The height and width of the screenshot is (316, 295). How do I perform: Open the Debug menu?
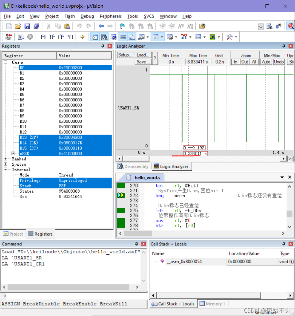87,16
